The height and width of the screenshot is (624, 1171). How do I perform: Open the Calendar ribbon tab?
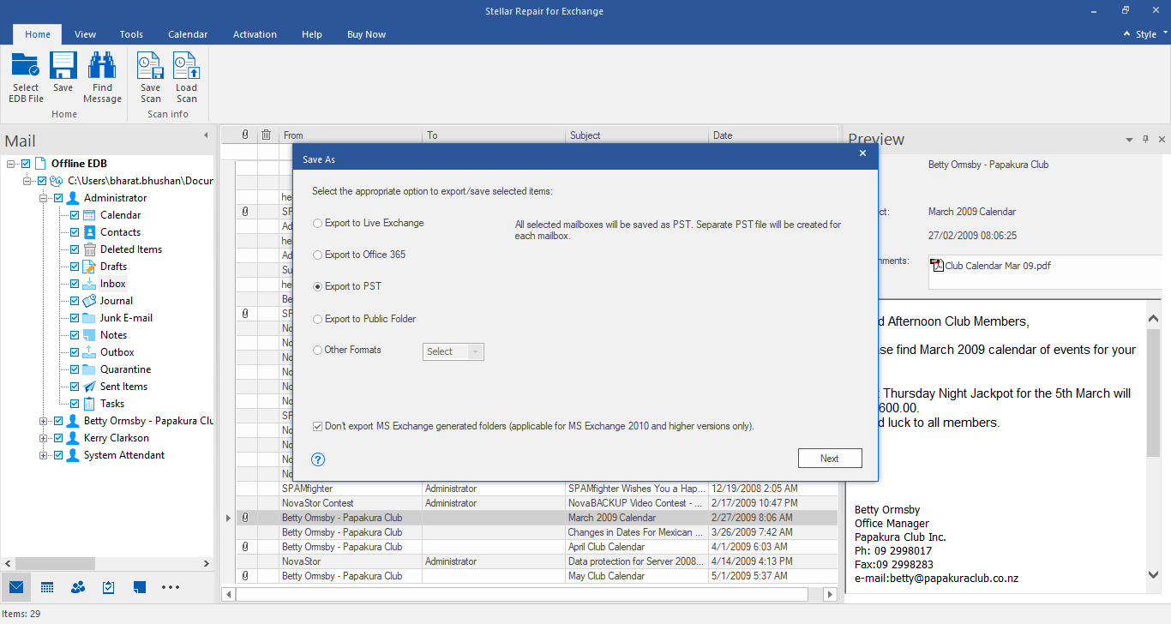point(188,34)
